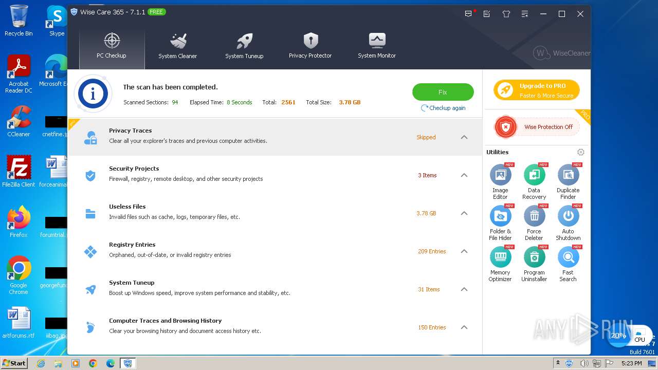The height and width of the screenshot is (370, 658).
Task: Open the main menu icon in title bar
Action: 525,14
